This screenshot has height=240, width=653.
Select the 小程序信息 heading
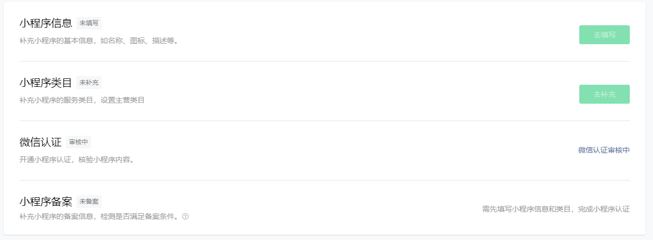click(x=46, y=23)
